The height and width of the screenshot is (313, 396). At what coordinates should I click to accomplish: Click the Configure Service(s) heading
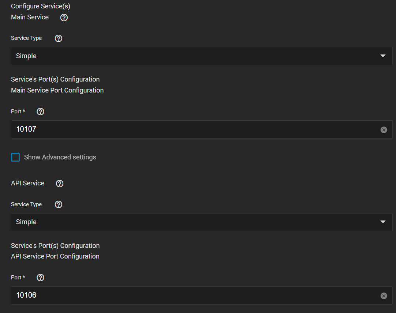coord(40,6)
